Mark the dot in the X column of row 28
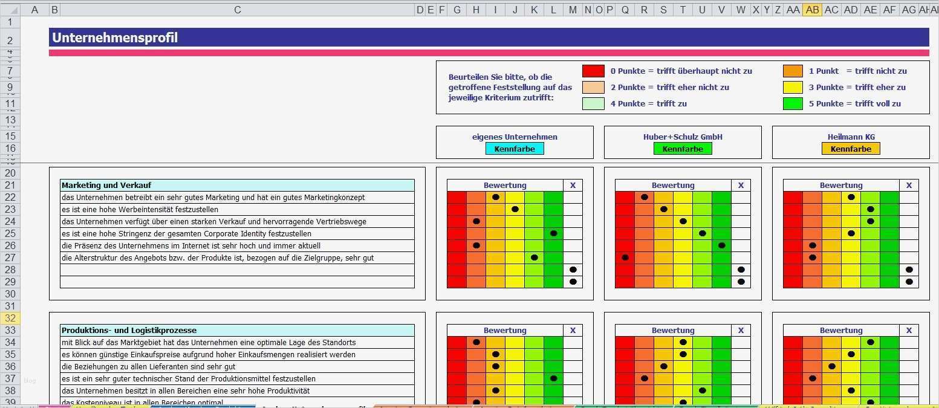This screenshot has height=408, width=939. coord(573,270)
